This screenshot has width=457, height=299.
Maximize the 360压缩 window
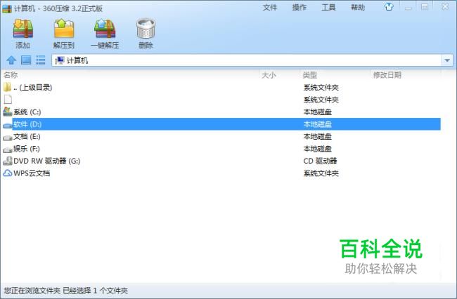point(425,7)
